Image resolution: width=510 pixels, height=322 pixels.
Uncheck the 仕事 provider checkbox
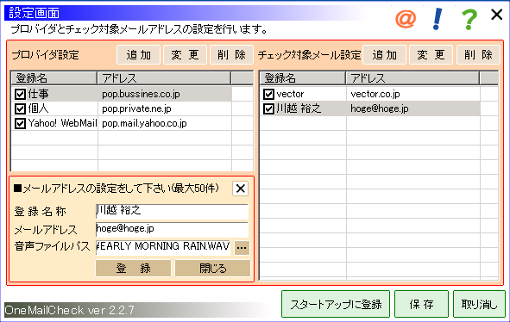tap(20, 94)
